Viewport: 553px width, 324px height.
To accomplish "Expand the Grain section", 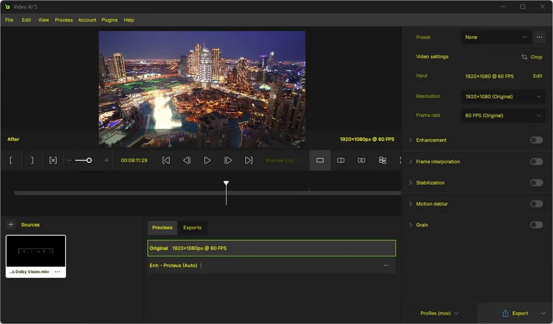I will (410, 225).
